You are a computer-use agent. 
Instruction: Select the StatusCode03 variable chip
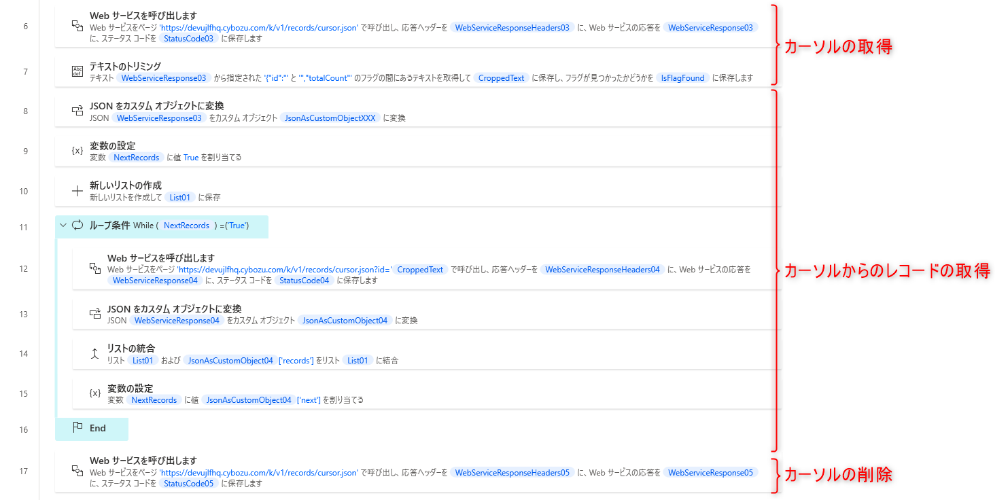pos(189,39)
